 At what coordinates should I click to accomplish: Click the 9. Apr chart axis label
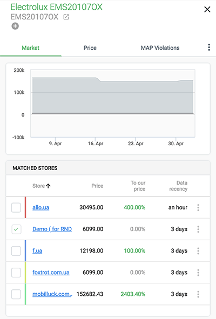click(55, 144)
